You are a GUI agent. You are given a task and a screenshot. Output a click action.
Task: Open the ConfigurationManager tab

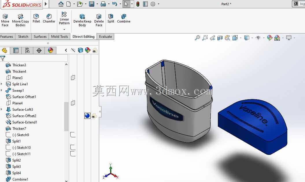pos(27,50)
